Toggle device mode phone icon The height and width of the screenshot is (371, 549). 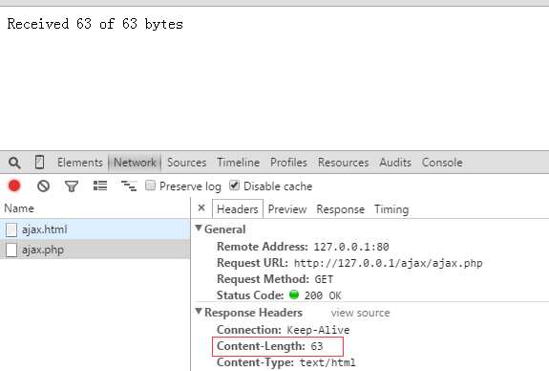(39, 163)
